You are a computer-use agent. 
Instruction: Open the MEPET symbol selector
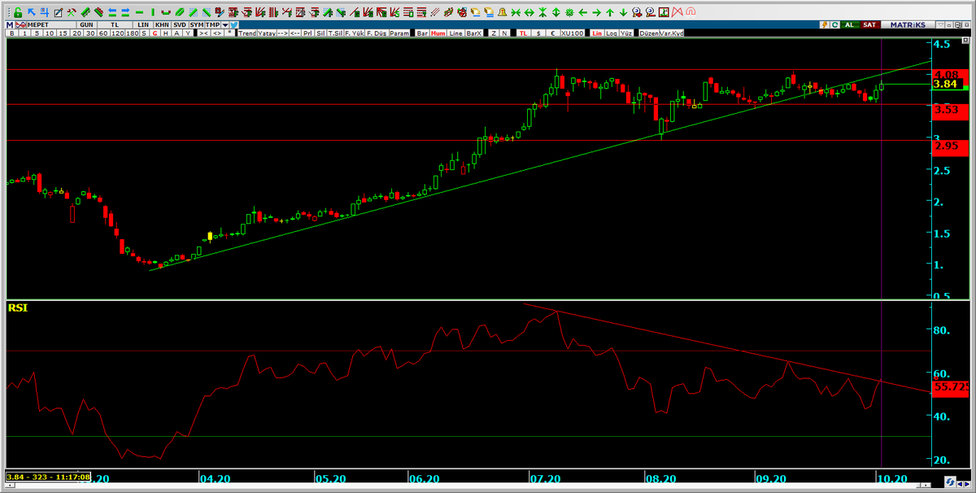click(x=51, y=24)
